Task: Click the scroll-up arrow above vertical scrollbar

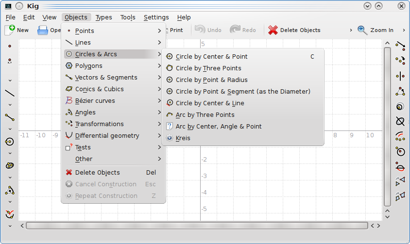Action: [x=387, y=43]
